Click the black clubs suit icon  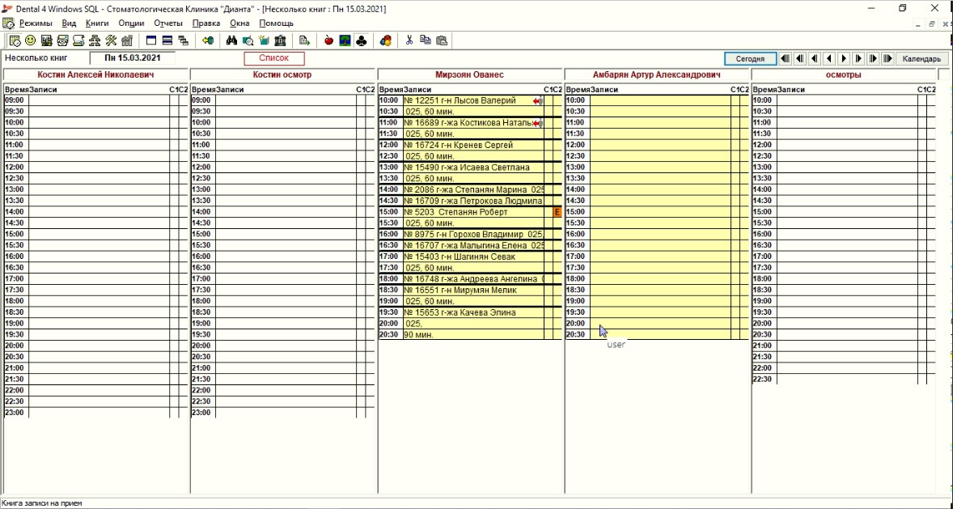361,40
